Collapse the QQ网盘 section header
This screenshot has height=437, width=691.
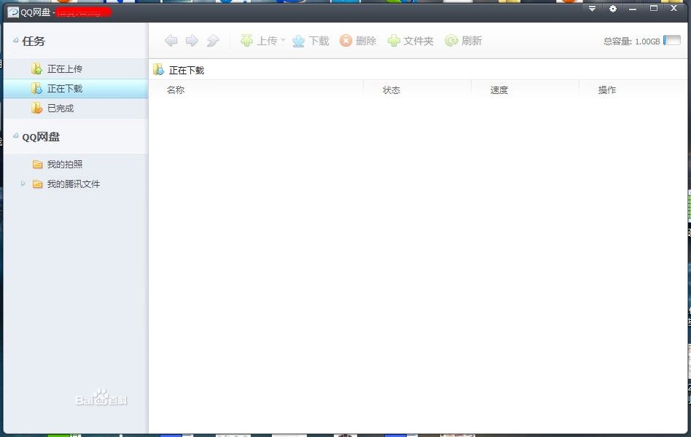pos(16,136)
